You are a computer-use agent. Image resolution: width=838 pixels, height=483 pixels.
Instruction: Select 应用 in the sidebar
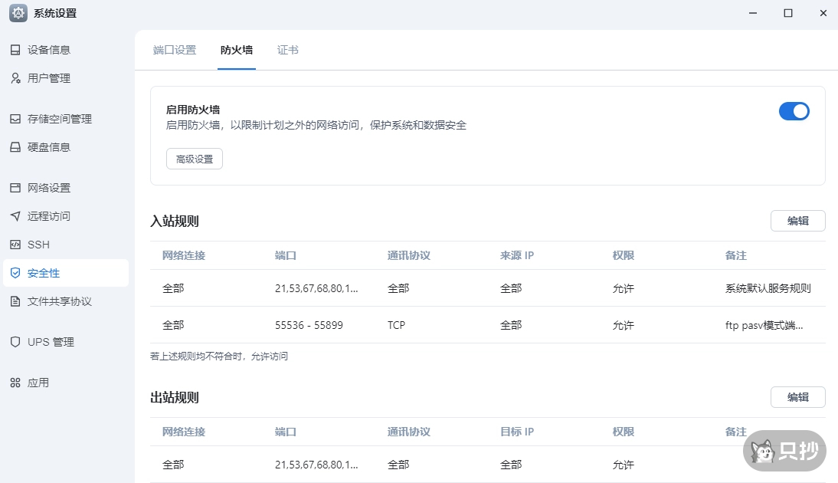click(x=40, y=382)
